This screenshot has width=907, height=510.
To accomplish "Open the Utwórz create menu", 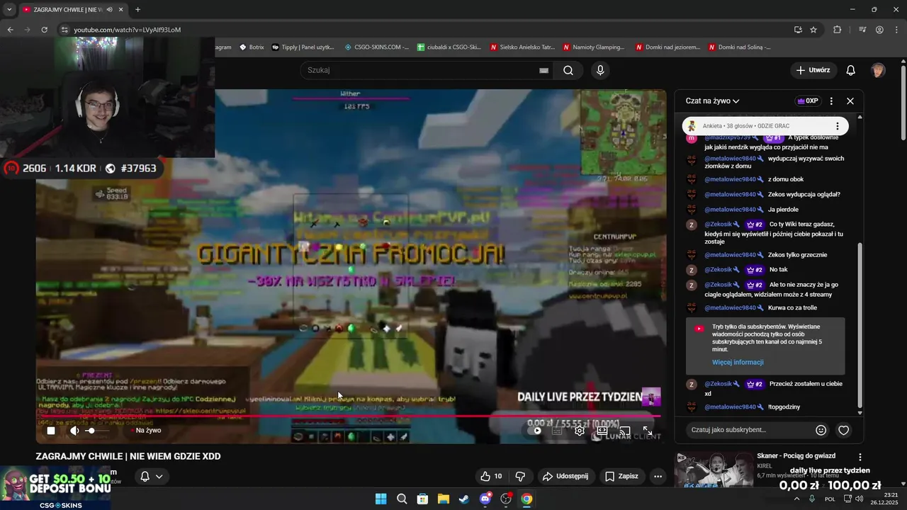I will 813,70.
